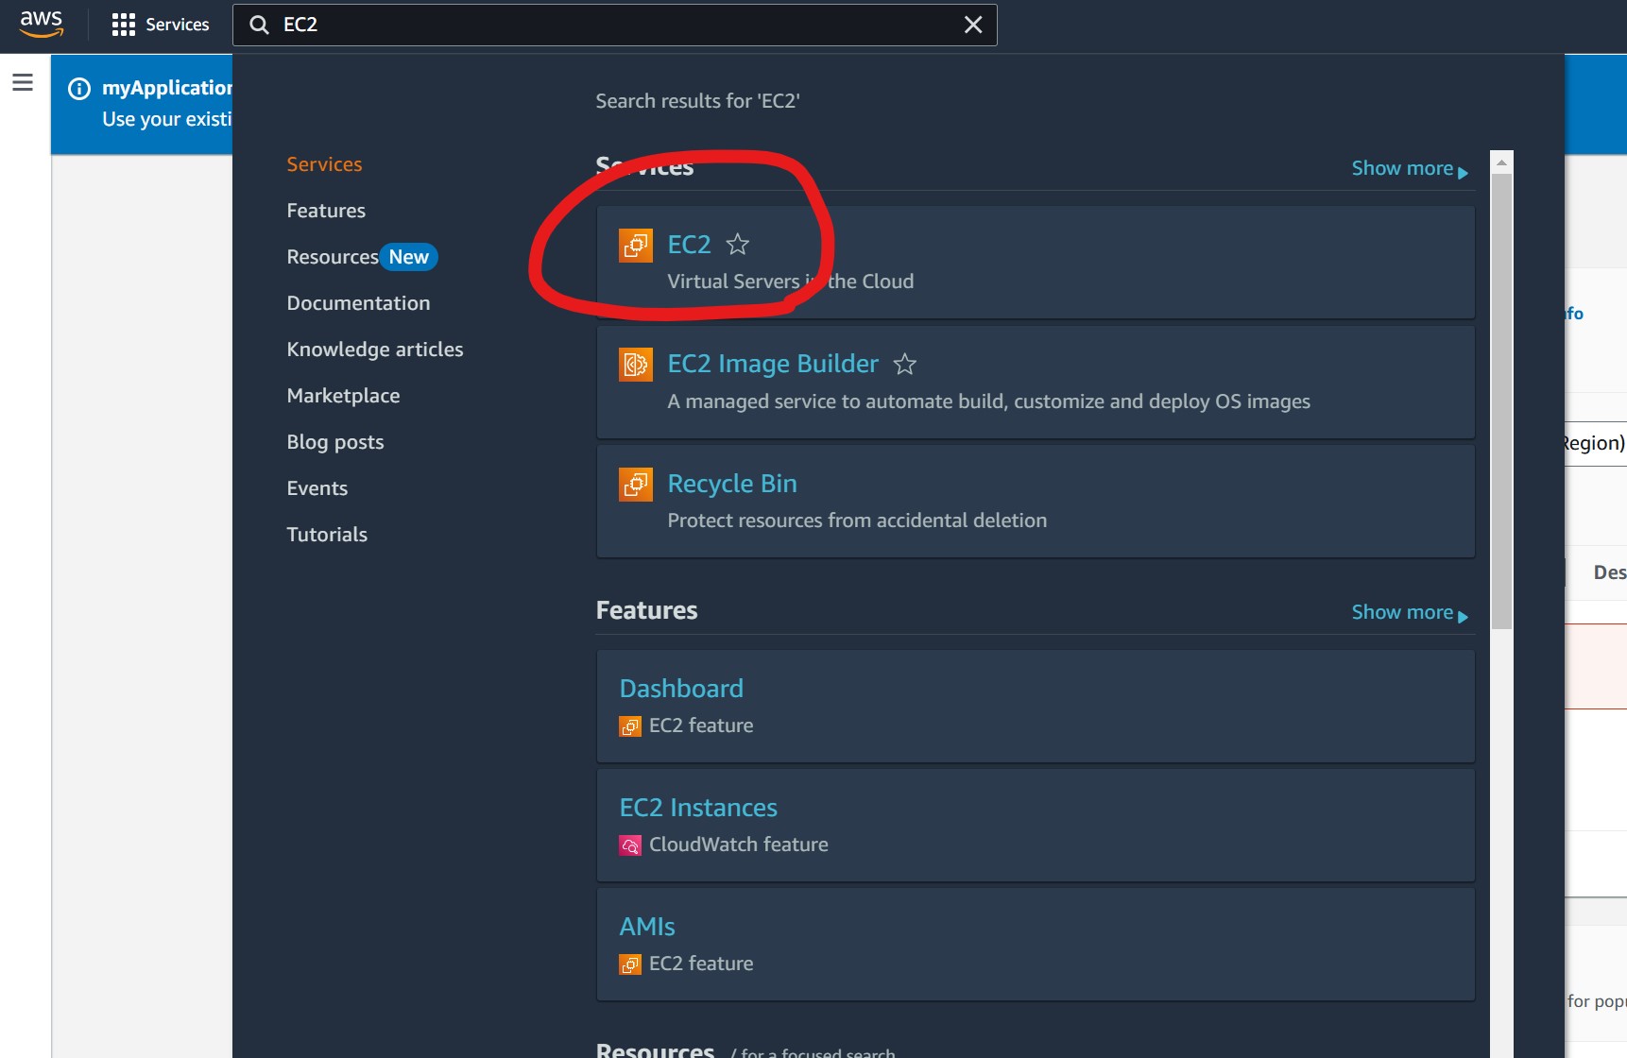Select Features category filter

(326, 211)
